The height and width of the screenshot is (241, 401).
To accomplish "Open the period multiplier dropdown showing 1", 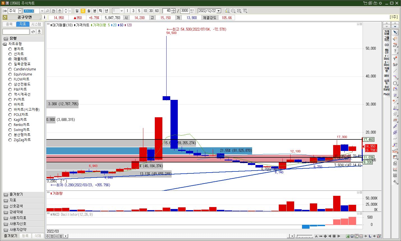I will coord(122,11).
